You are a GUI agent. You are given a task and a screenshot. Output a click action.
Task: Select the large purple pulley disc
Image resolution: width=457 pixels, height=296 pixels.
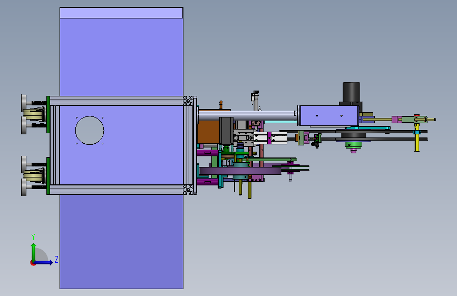click(x=240, y=171)
